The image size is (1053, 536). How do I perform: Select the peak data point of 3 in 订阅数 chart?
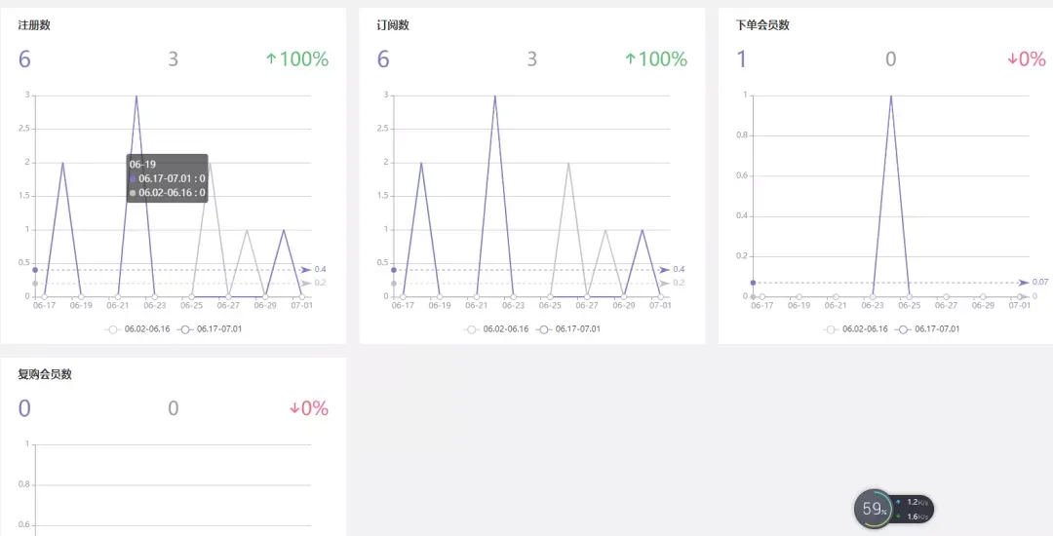coord(495,96)
